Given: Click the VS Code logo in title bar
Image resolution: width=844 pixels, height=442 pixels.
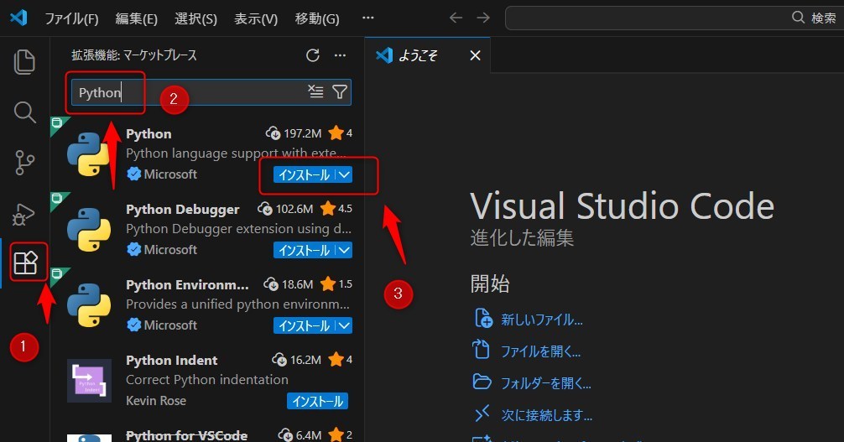Looking at the screenshot, I should 18,18.
